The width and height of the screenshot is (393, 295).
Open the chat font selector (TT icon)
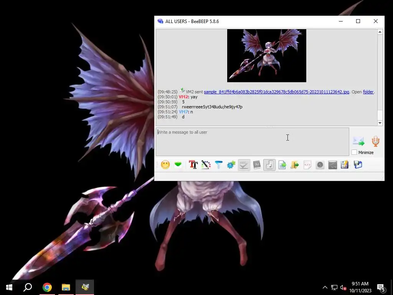point(193,165)
